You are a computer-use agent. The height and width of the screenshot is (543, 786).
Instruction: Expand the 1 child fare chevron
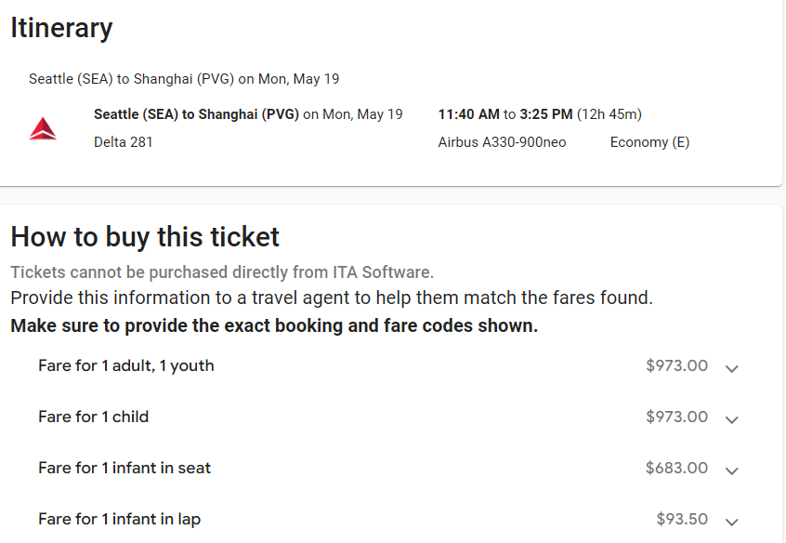pos(732,419)
